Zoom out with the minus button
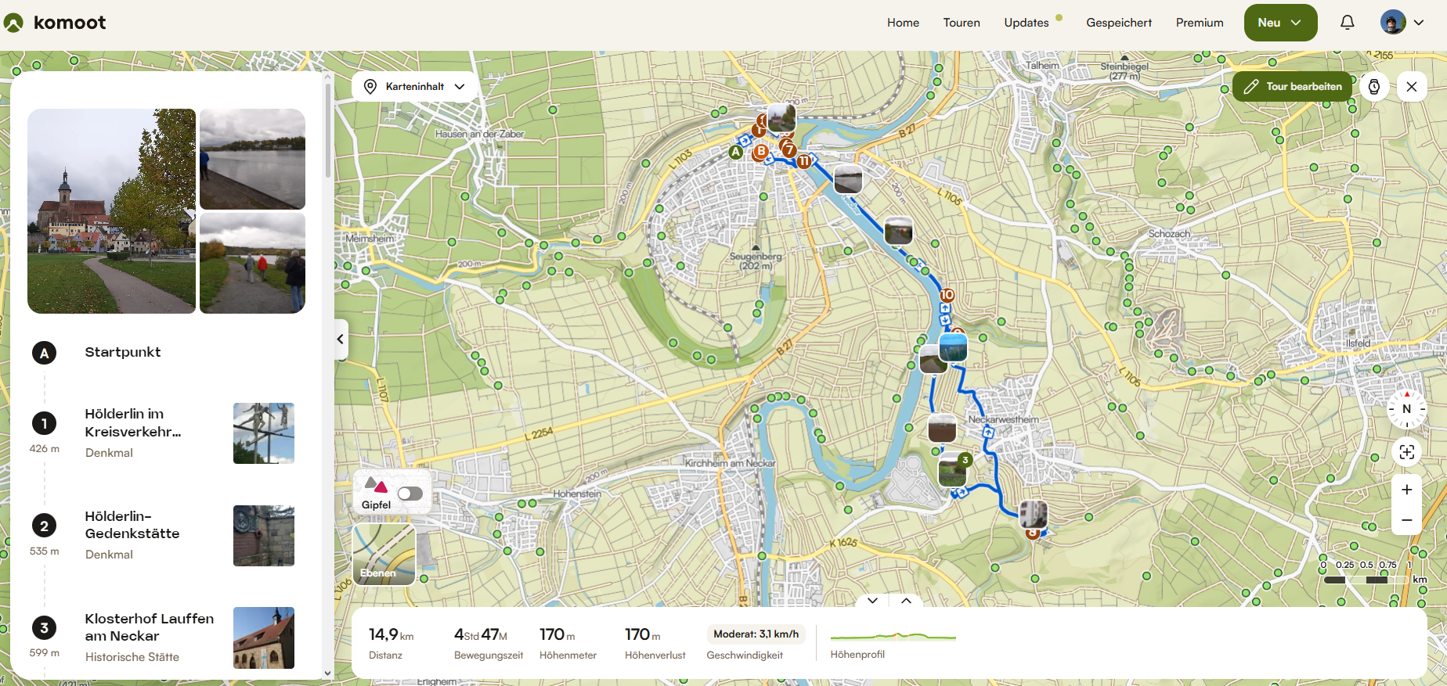1447x686 pixels. click(1406, 520)
